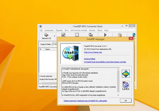Minimize the FreeRIP MP3 Converter Basic window
Screen dimensions: 159x111
tap(122, 26)
